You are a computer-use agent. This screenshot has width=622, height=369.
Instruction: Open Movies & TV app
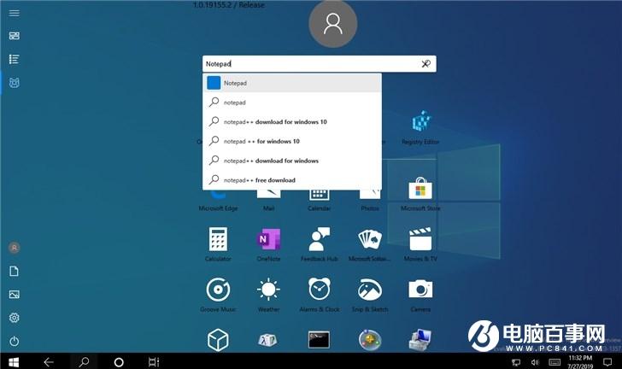(x=420, y=243)
